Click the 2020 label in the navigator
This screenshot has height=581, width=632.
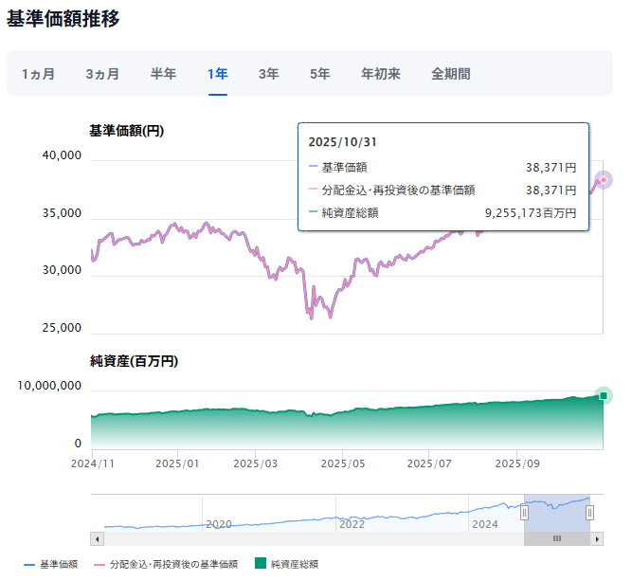[x=219, y=524]
